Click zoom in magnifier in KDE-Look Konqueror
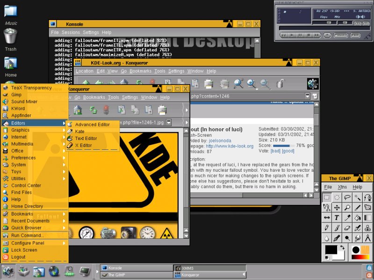Image resolution: width=374 pixels, height=280 pixels. click(x=252, y=84)
